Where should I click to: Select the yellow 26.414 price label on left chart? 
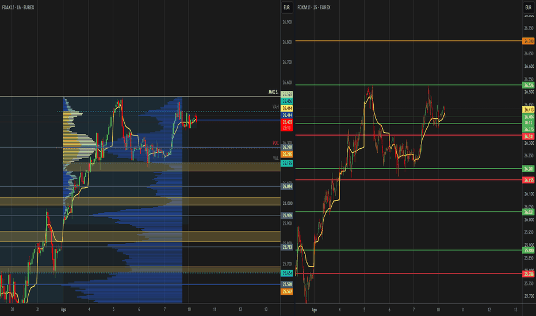(x=287, y=108)
